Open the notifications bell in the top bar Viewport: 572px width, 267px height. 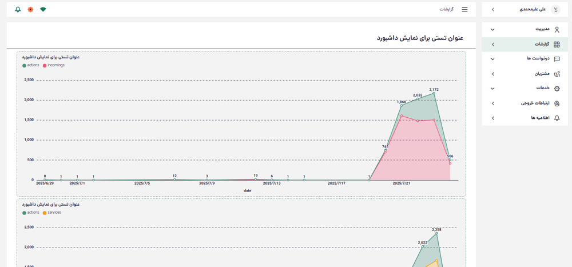click(18, 10)
